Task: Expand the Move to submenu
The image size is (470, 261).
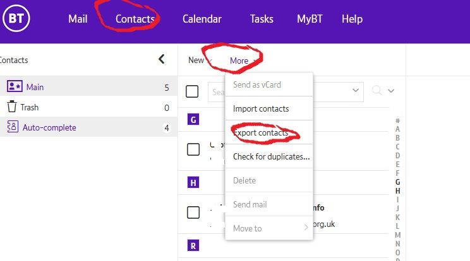Action: coord(270,228)
